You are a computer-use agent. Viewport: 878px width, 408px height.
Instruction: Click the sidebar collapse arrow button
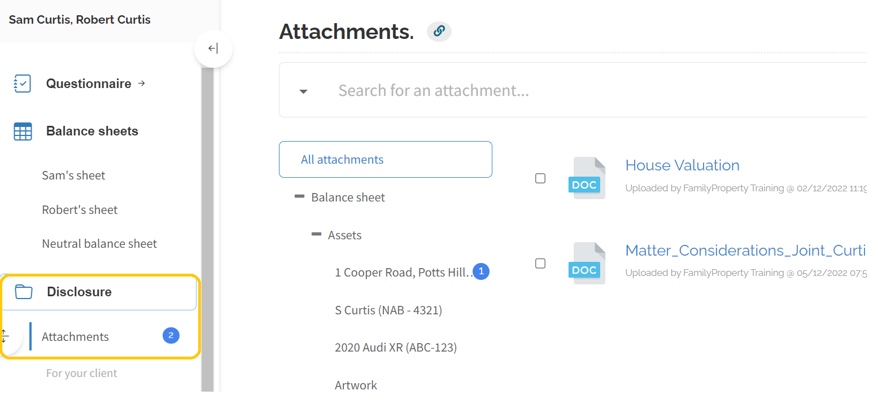(213, 49)
